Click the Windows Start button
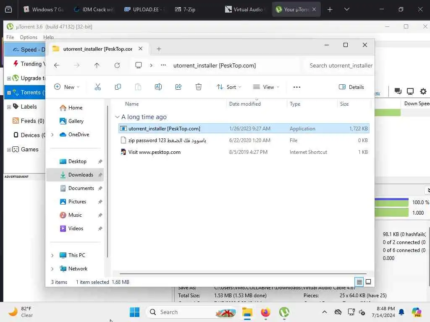The image size is (430, 322). [x=134, y=312]
